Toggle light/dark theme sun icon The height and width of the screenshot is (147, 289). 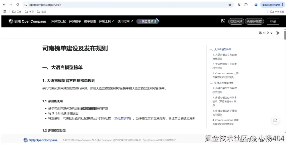click(278, 33)
